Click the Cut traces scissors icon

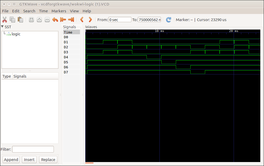tap(4, 20)
